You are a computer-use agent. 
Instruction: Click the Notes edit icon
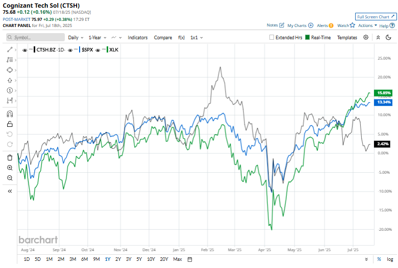click(282, 25)
